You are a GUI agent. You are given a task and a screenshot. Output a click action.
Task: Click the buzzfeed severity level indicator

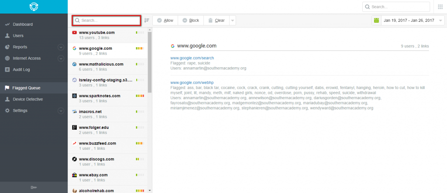pyautogui.click(x=140, y=143)
